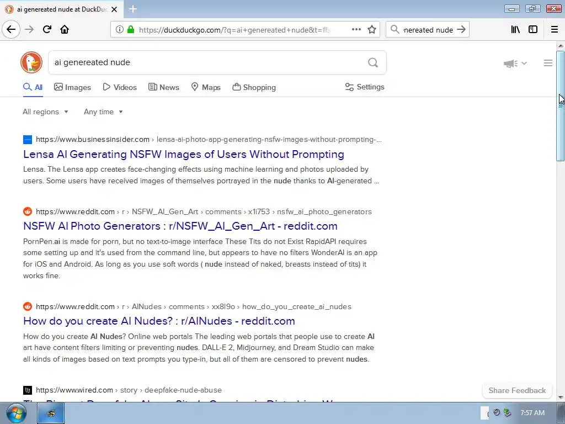The height and width of the screenshot is (424, 565).
Task: Select the All results tab
Action: (x=33, y=87)
